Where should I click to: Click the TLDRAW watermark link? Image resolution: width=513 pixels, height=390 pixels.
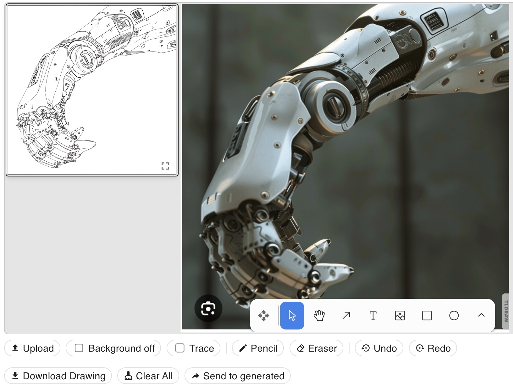(x=506, y=311)
